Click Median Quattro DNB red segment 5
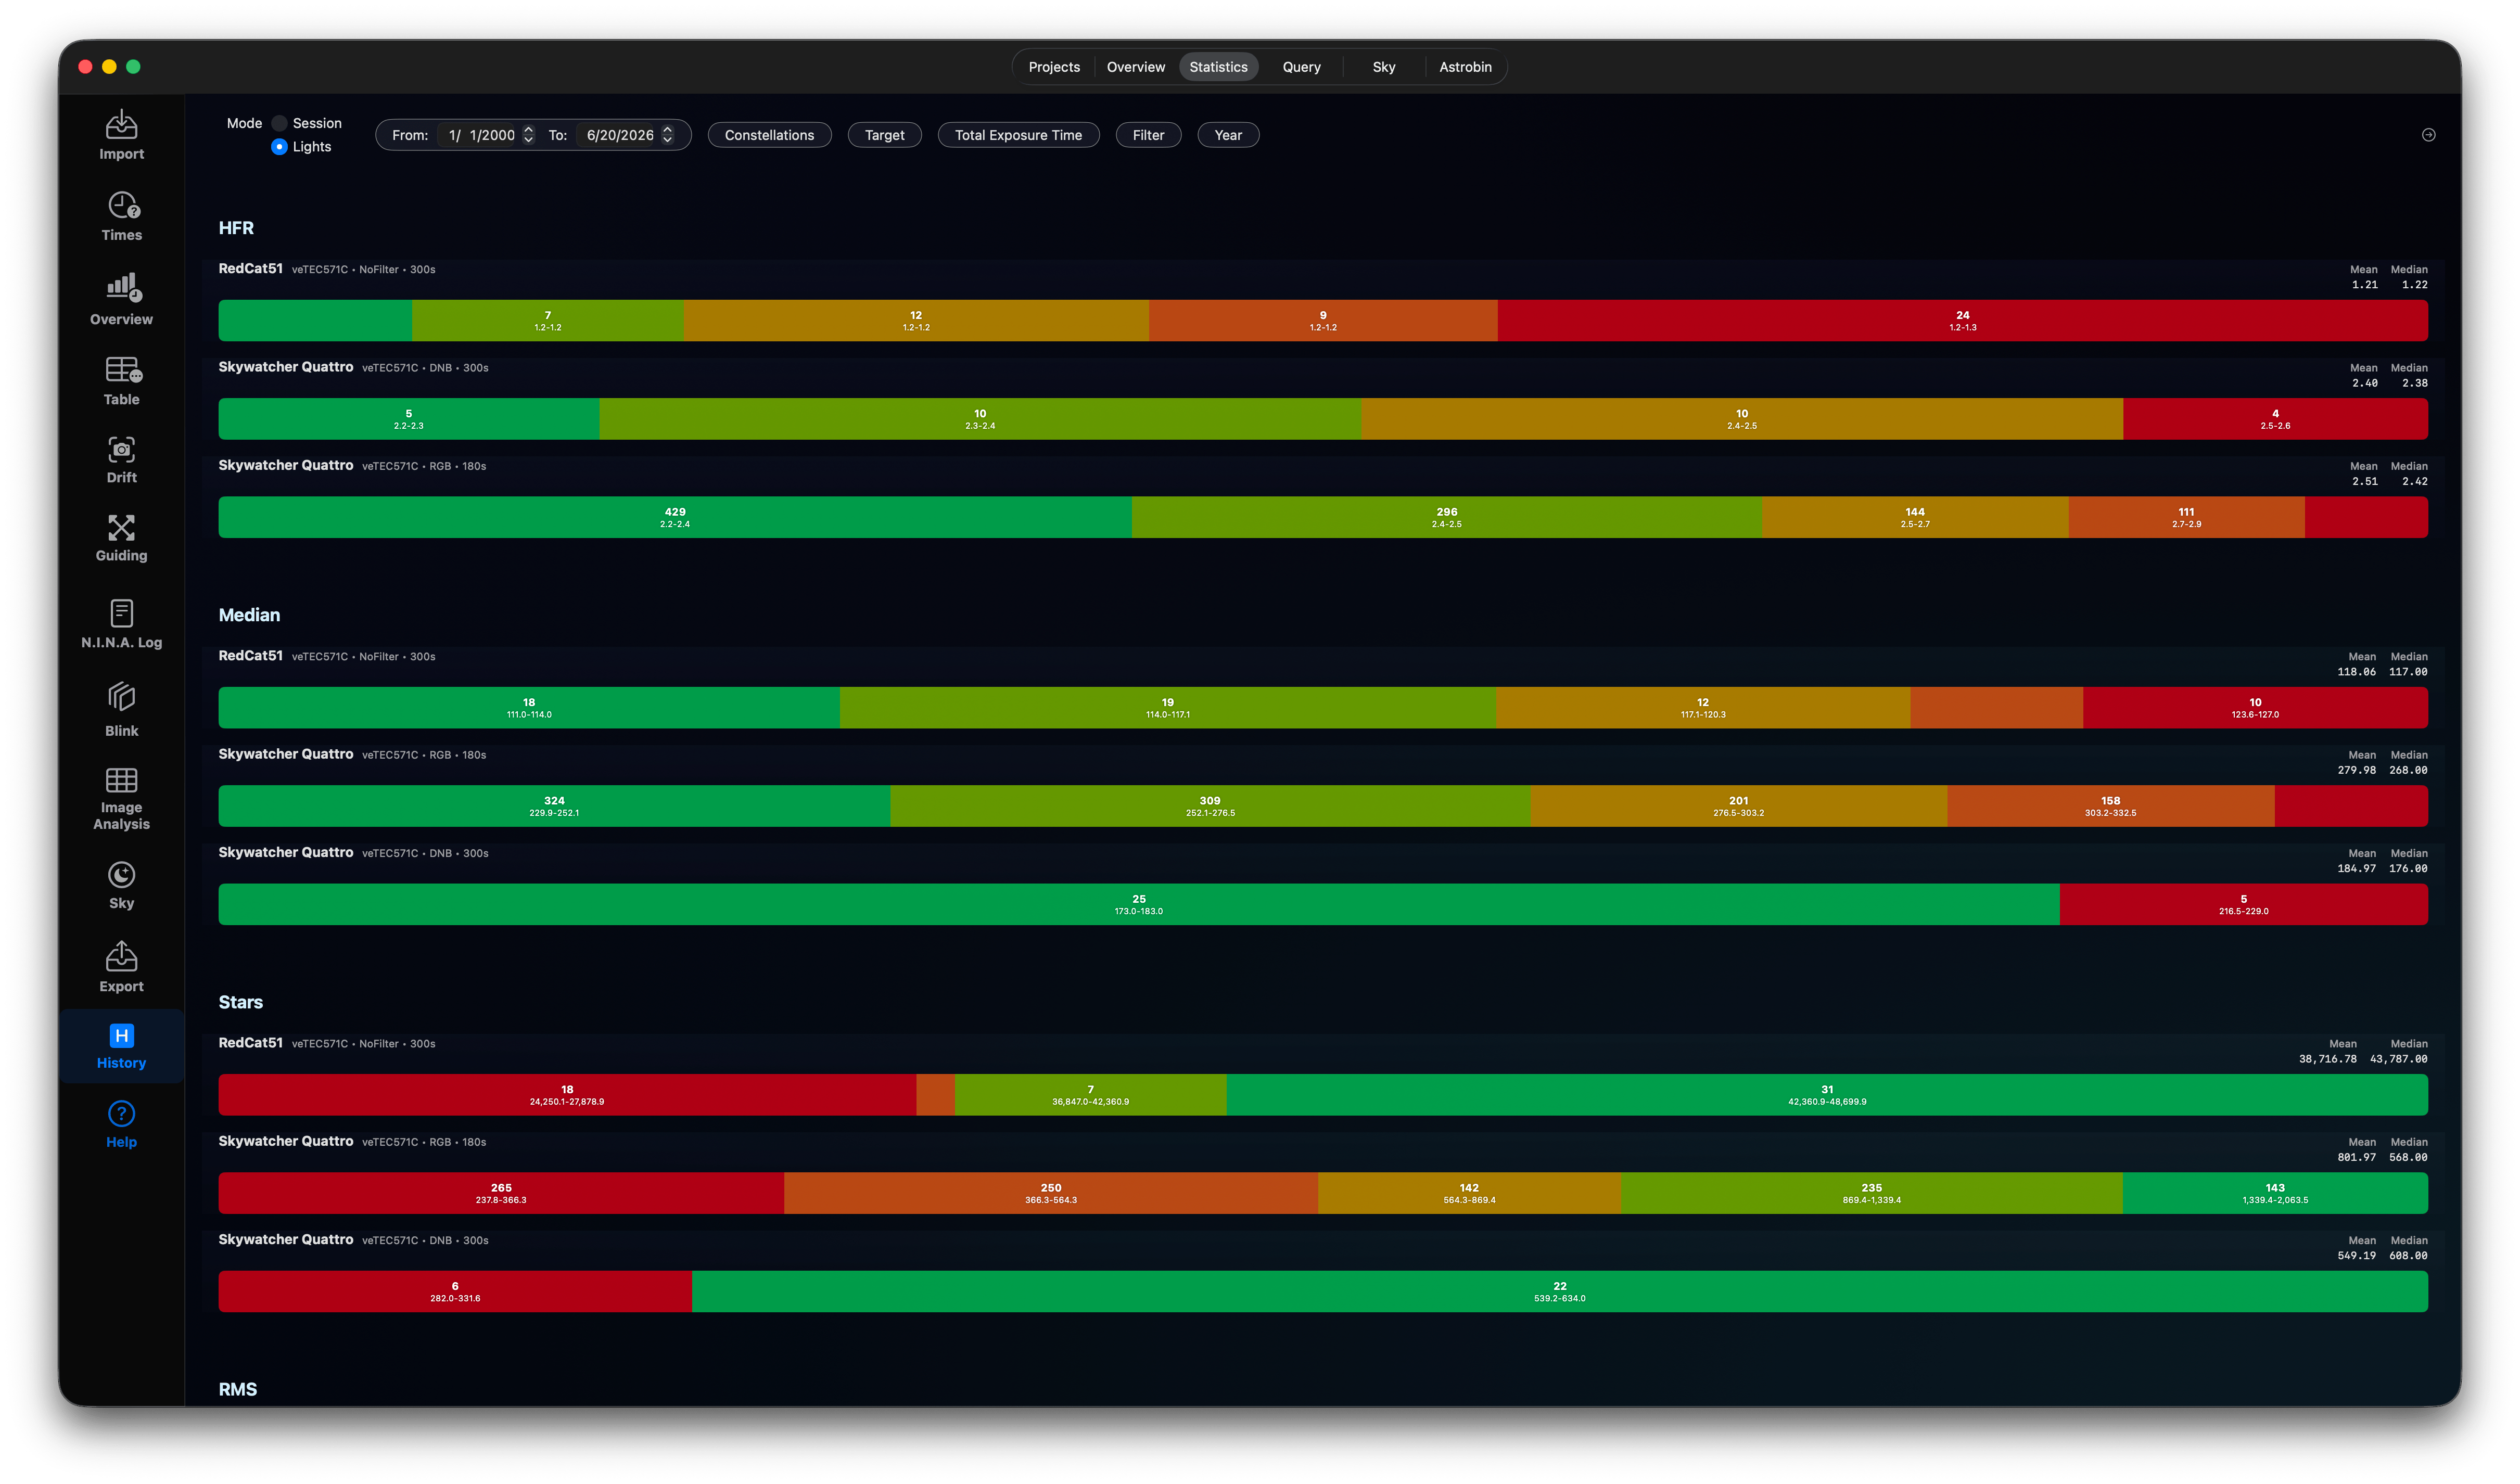The image size is (2520, 1484). pyautogui.click(x=2243, y=904)
